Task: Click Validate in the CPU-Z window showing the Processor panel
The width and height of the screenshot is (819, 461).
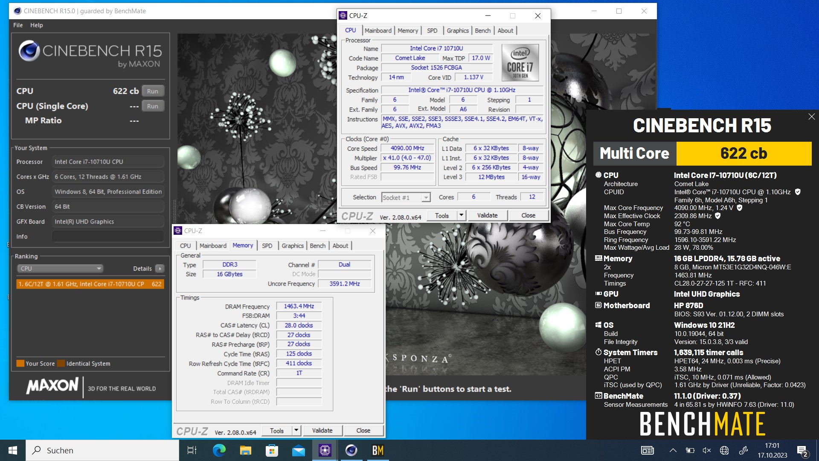Action: (487, 216)
